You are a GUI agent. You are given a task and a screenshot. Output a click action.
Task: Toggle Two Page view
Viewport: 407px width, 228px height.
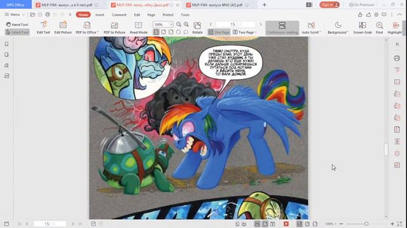[x=244, y=32]
